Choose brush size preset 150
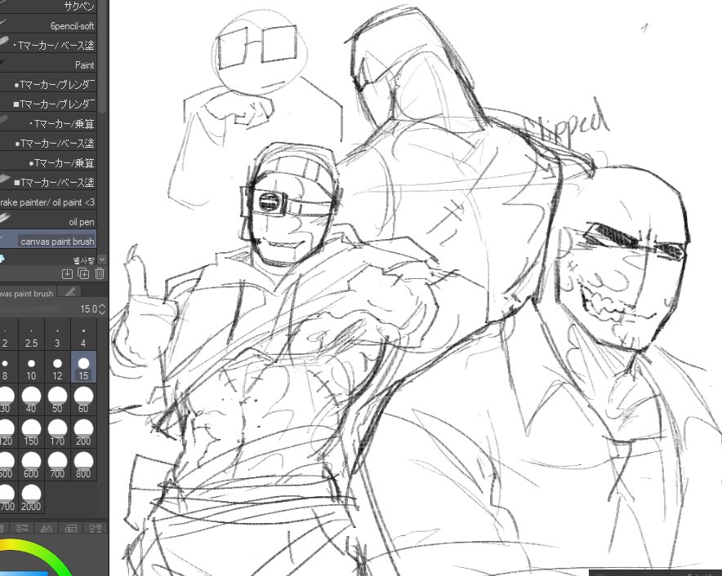 31,433
